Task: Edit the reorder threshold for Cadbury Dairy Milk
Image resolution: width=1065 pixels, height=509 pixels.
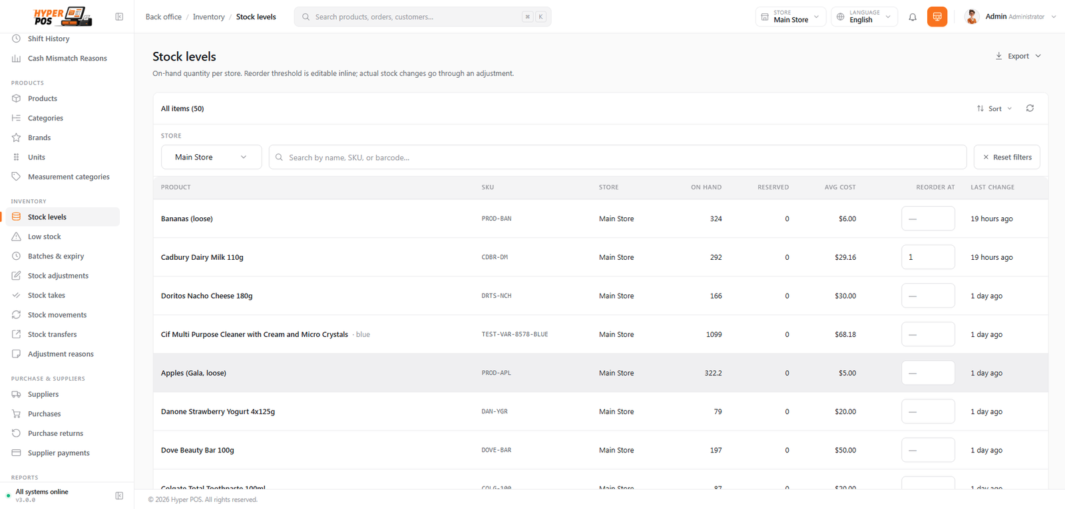Action: (928, 257)
